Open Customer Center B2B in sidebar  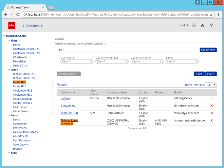click(26, 49)
